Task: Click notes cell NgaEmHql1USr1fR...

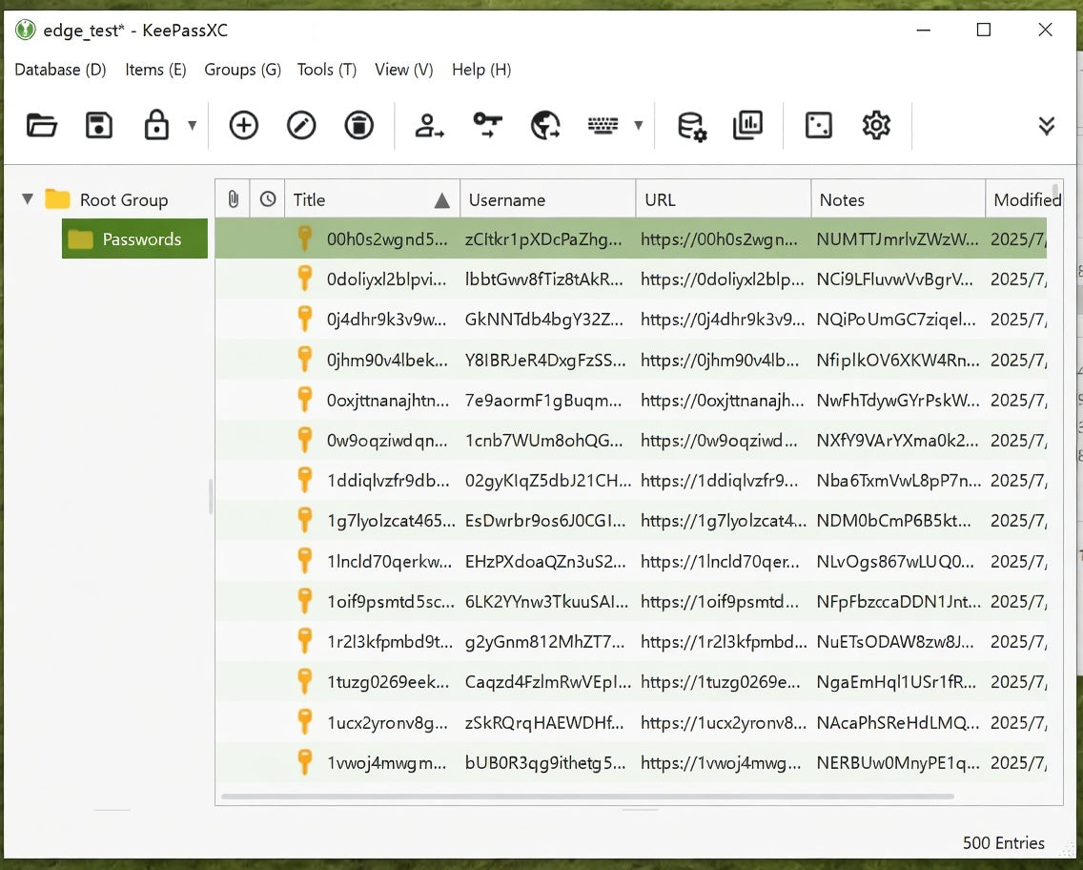Action: [x=896, y=682]
